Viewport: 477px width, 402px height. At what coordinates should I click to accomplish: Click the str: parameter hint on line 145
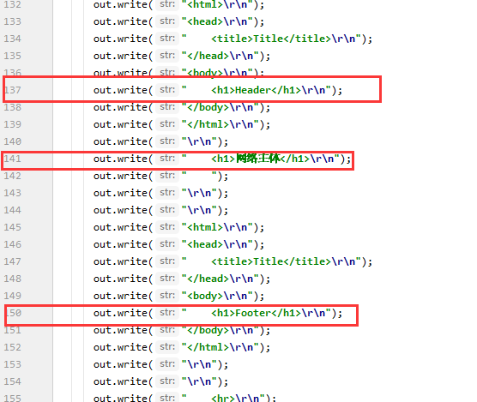tap(167, 227)
